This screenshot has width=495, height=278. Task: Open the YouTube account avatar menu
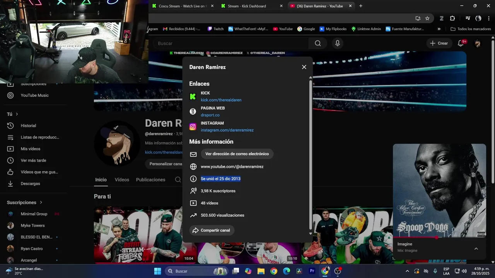[478, 43]
